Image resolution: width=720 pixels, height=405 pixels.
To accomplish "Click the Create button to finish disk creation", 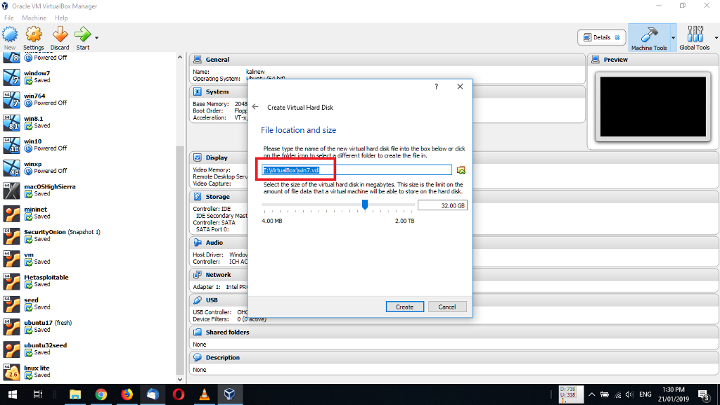I will (405, 306).
